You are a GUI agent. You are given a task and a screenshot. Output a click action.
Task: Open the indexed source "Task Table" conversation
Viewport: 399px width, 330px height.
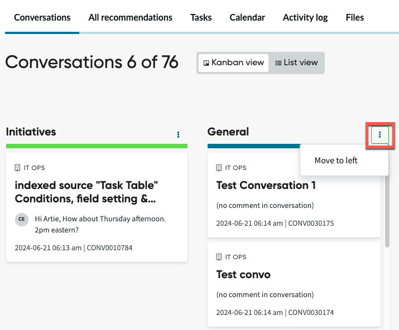pos(86,192)
